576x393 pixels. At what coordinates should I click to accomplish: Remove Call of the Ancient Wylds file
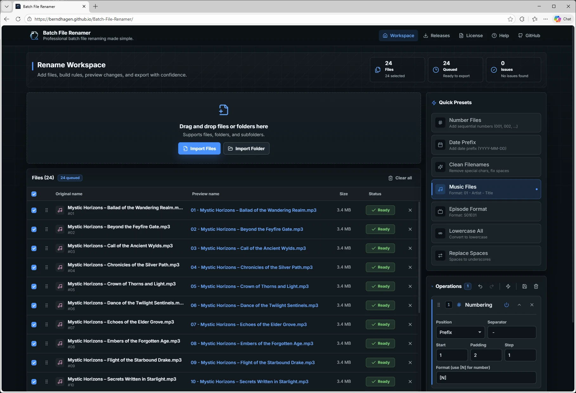[x=410, y=248]
